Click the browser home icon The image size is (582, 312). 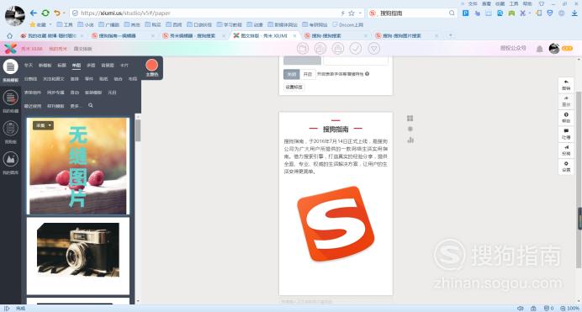[x=9, y=36]
